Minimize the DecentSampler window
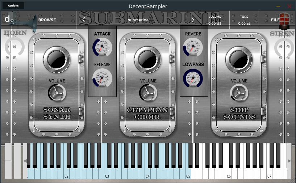Viewport: 296px width, 183px height. (278, 6)
